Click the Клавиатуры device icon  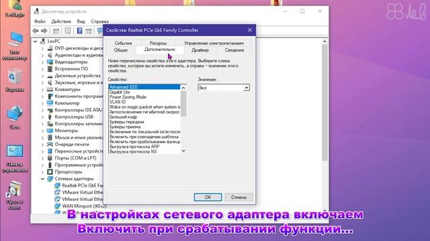[x=50, y=89]
